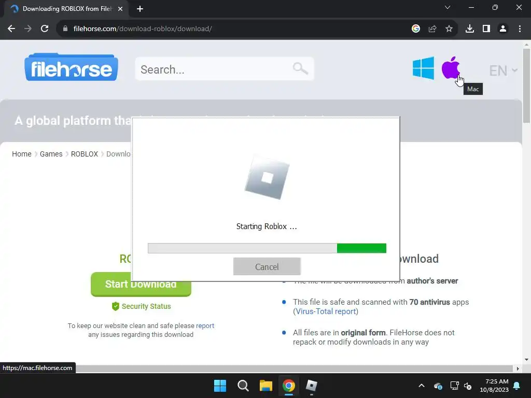This screenshot has width=531, height=398.
Task: Open the Windows Start menu
Action: click(220, 386)
